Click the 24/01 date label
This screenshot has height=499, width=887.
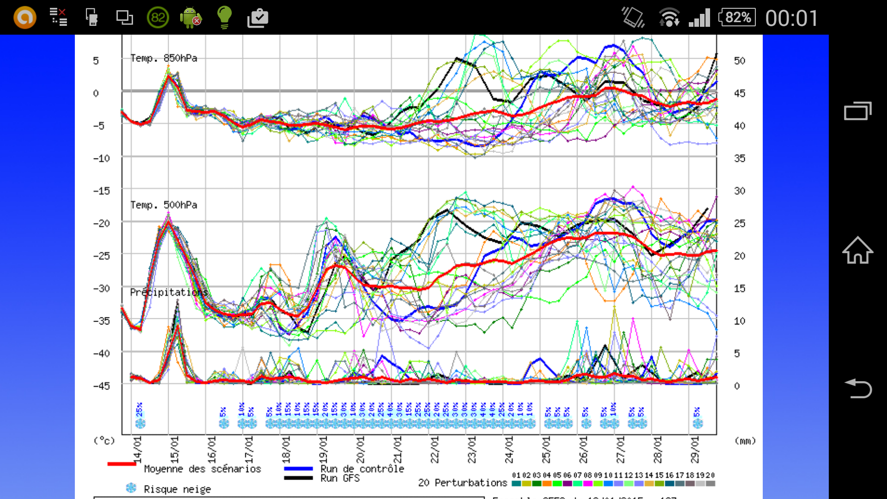[509, 449]
